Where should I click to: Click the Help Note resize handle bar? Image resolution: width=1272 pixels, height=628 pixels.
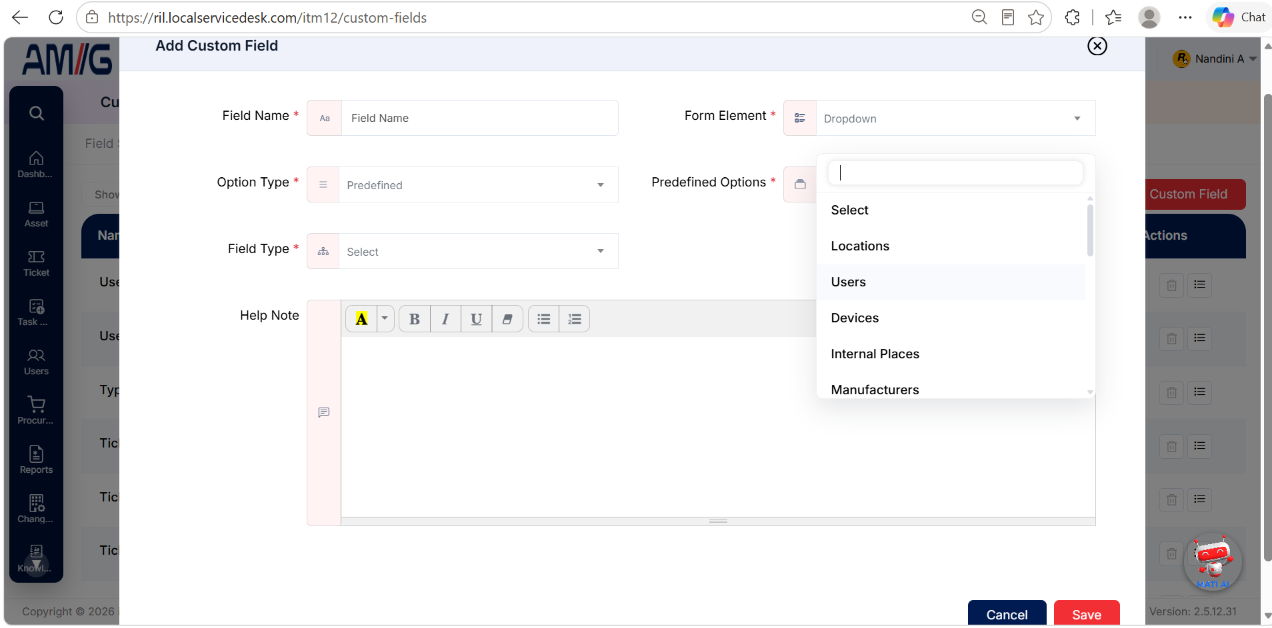coord(718,521)
